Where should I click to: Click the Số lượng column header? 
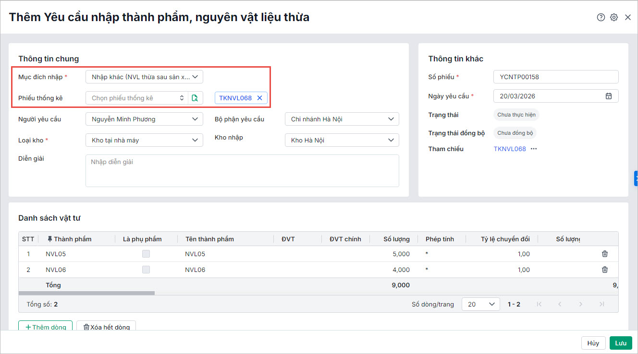[396, 239]
